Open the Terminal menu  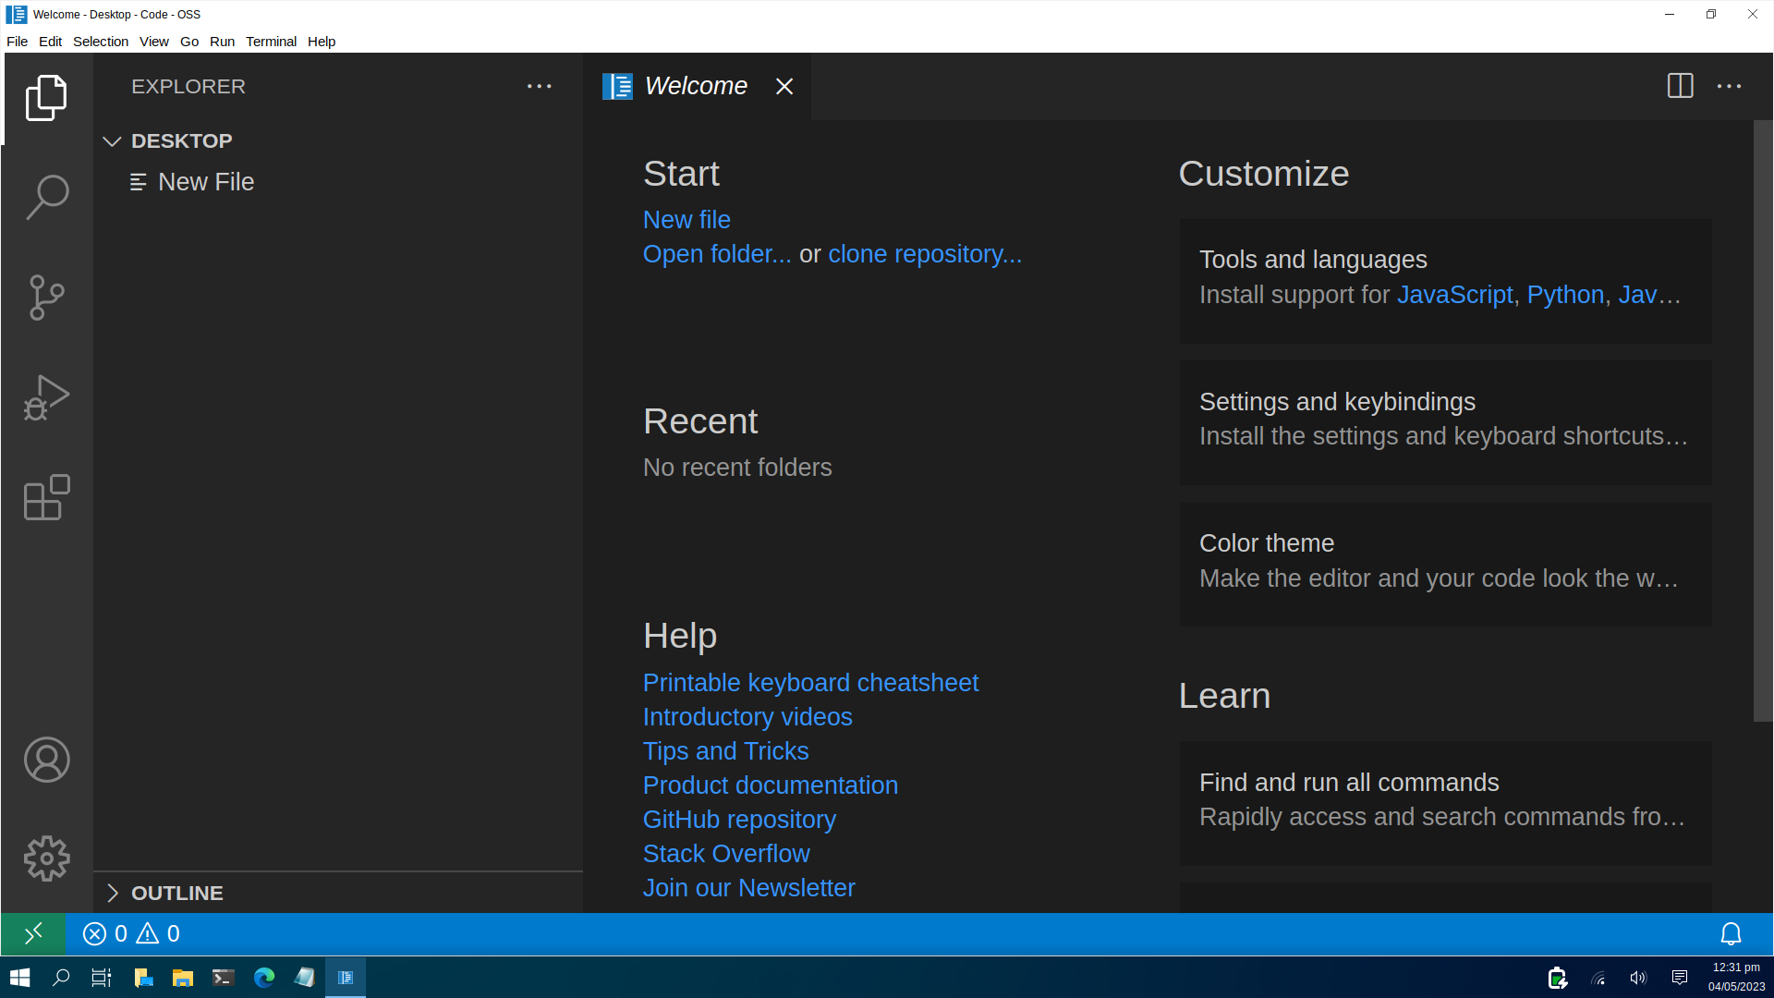pos(271,42)
